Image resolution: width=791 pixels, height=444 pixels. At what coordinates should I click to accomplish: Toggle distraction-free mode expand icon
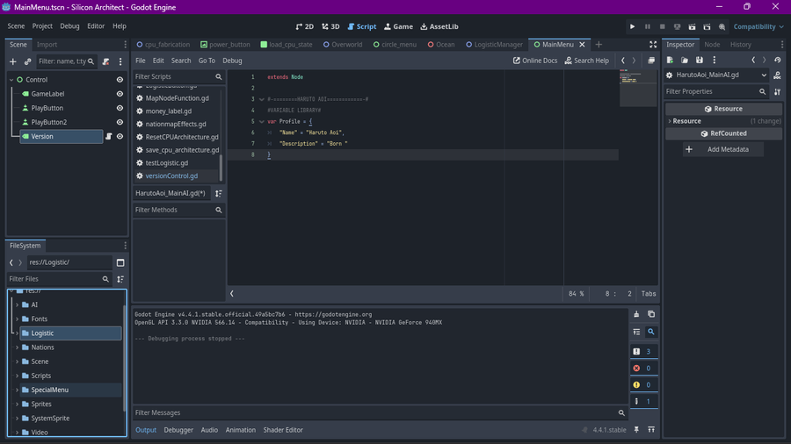653,45
